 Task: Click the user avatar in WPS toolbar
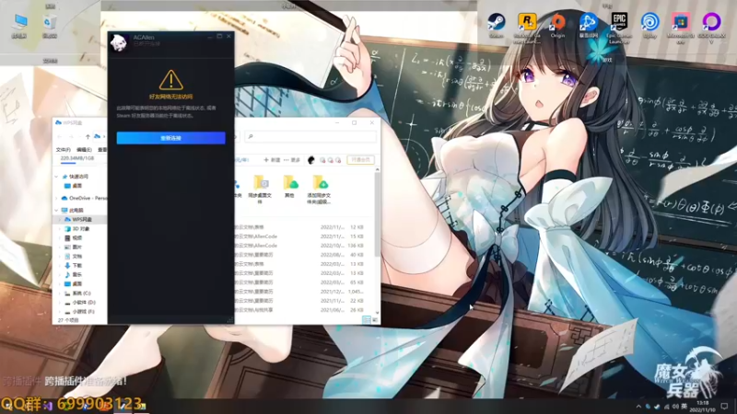pos(311,160)
